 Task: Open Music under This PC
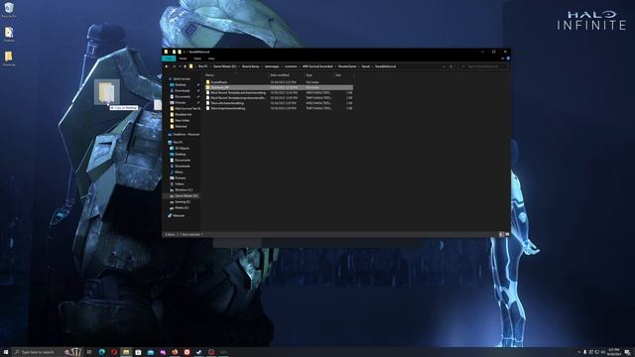click(179, 172)
